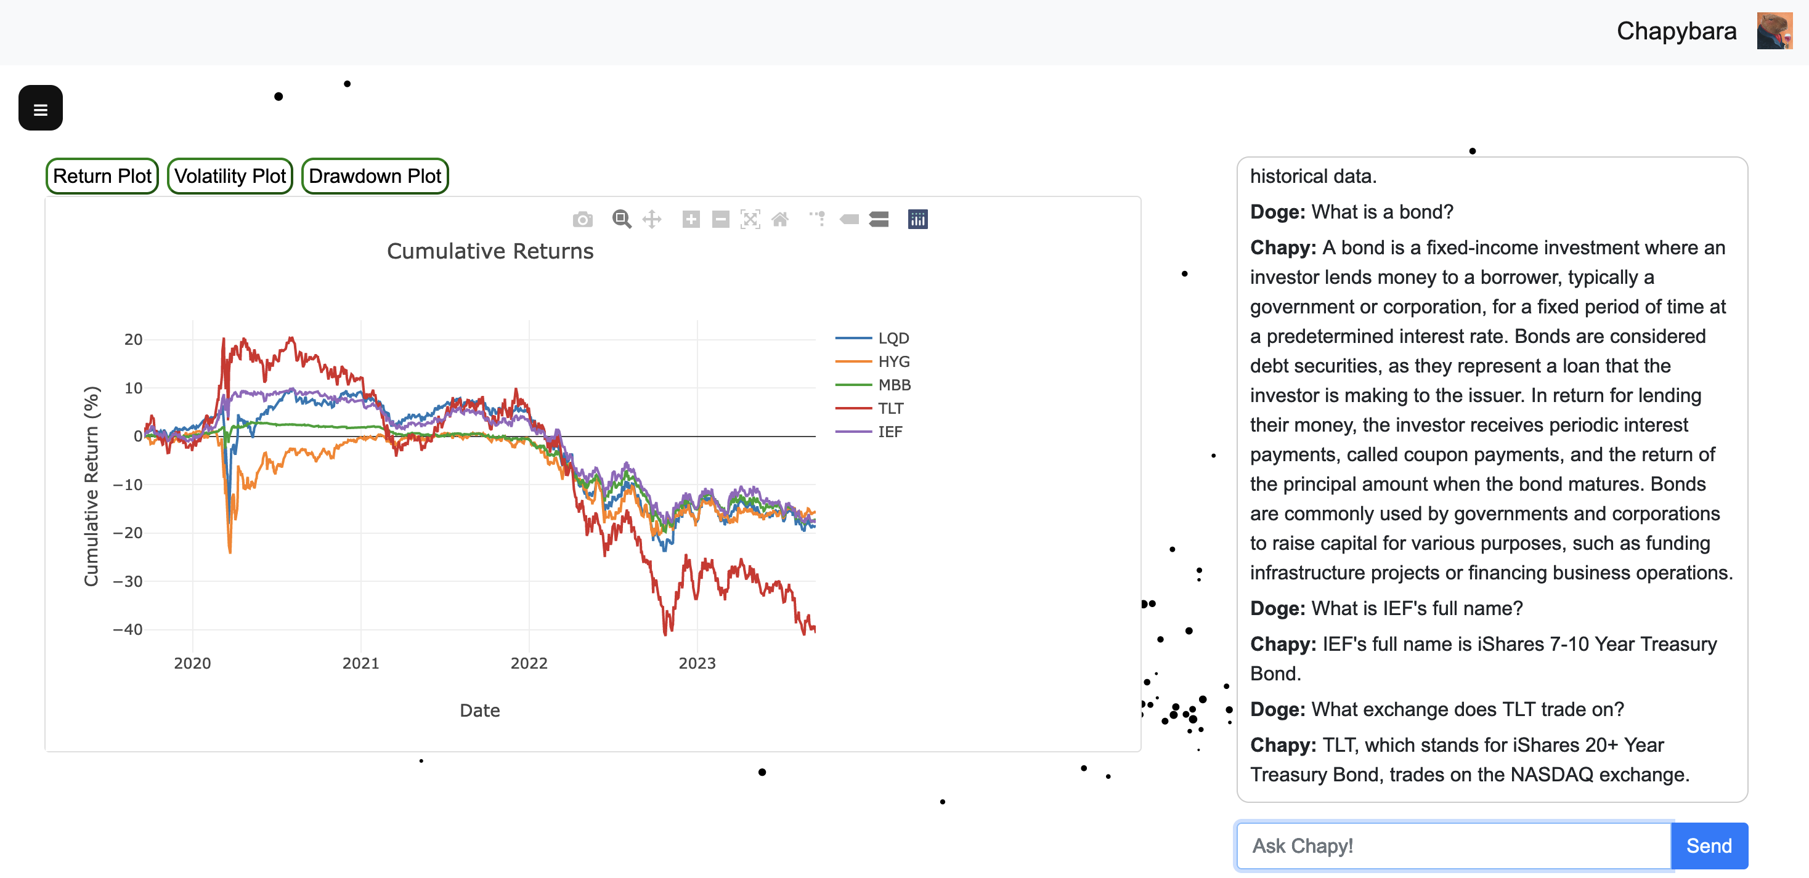Screen dimensions: 1809x878
Task: Click the Zoom out minus icon
Action: [x=720, y=220]
